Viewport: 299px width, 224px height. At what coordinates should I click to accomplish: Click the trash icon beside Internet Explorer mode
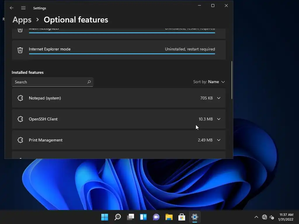click(x=20, y=50)
